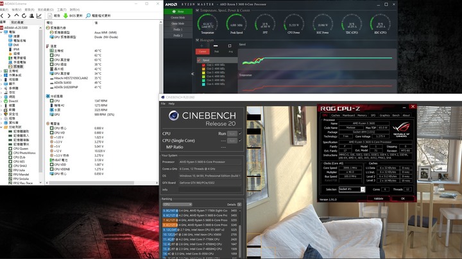Screen dimensions: 462x259
Task: Open the Cinebench ranking CPU dropdown
Action: 177,205
